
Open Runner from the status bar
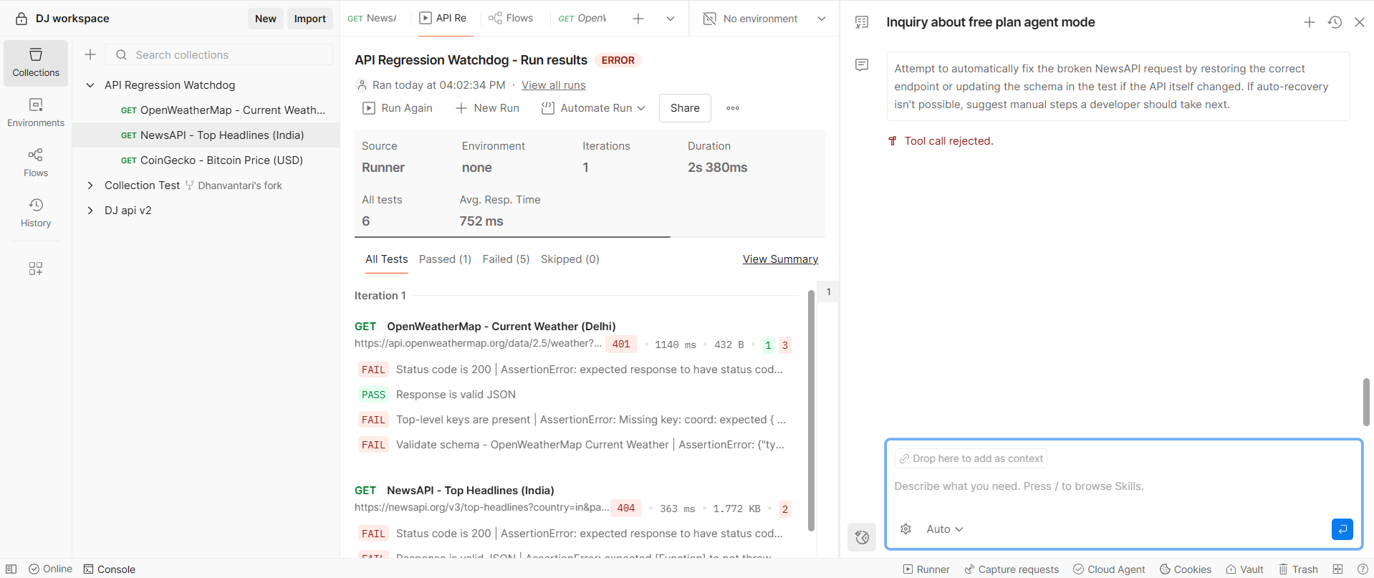926,569
